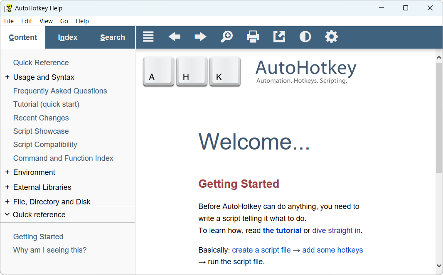443x275 pixels.
Task: Expand the Usage and Syntax node
Action: [7, 77]
